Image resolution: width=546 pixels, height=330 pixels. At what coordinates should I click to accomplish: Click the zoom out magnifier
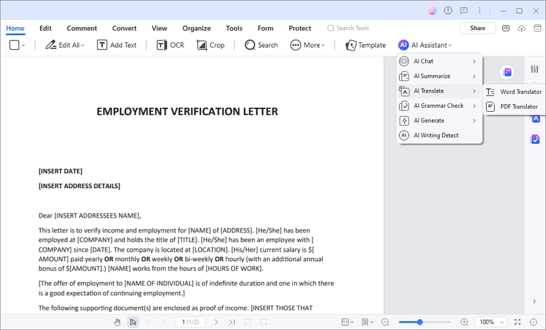(x=385, y=322)
